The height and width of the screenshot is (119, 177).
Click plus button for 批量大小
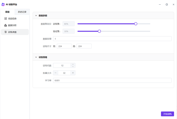(x=73, y=73)
